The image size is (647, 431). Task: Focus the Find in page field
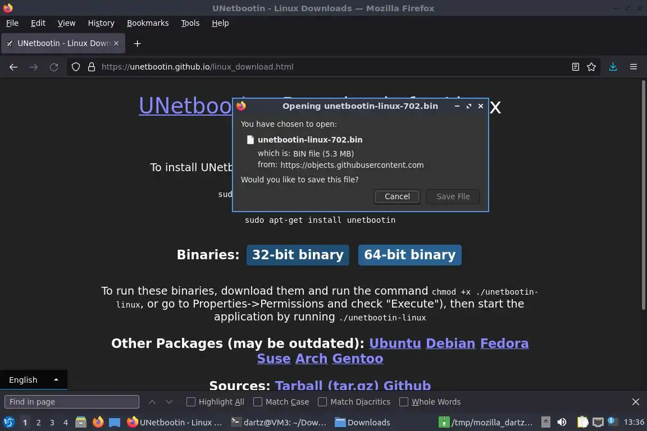click(x=72, y=402)
